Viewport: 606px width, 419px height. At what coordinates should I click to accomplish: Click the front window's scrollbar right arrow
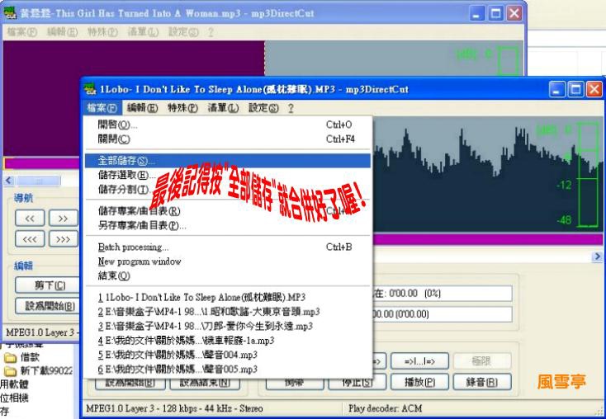[x=598, y=257]
